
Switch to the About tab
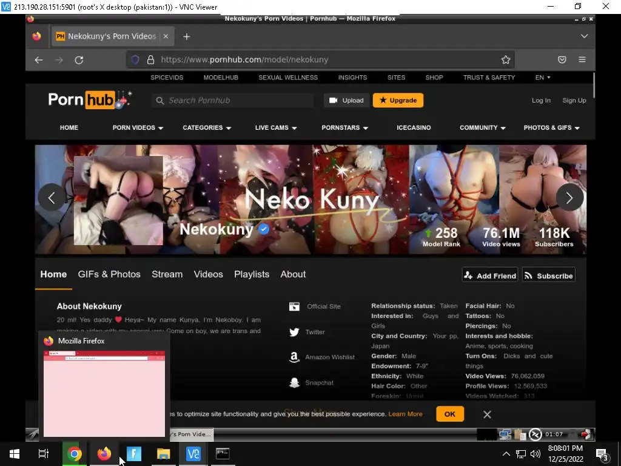point(293,274)
